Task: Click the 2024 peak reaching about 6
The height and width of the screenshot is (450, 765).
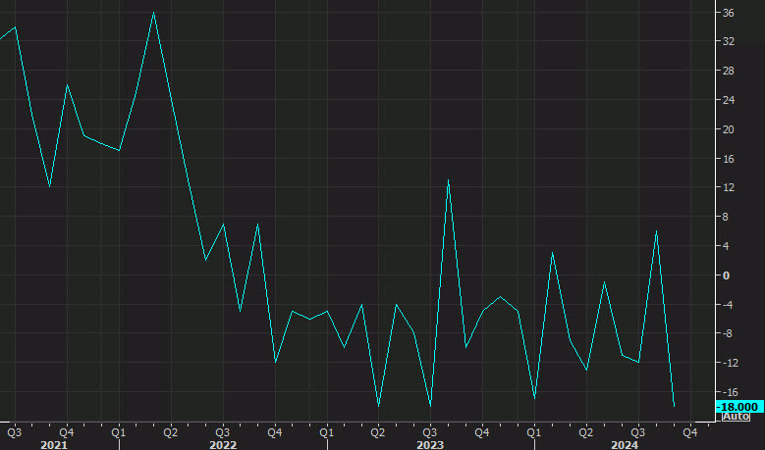Action: click(x=656, y=231)
